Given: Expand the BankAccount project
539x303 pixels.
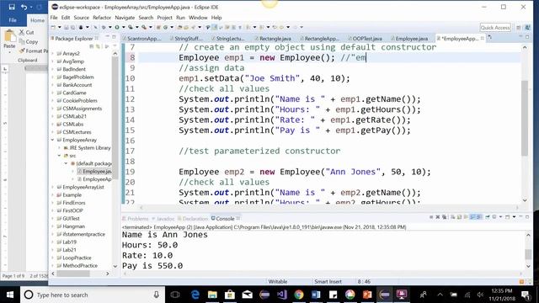Looking at the screenshot, I should point(52,85).
